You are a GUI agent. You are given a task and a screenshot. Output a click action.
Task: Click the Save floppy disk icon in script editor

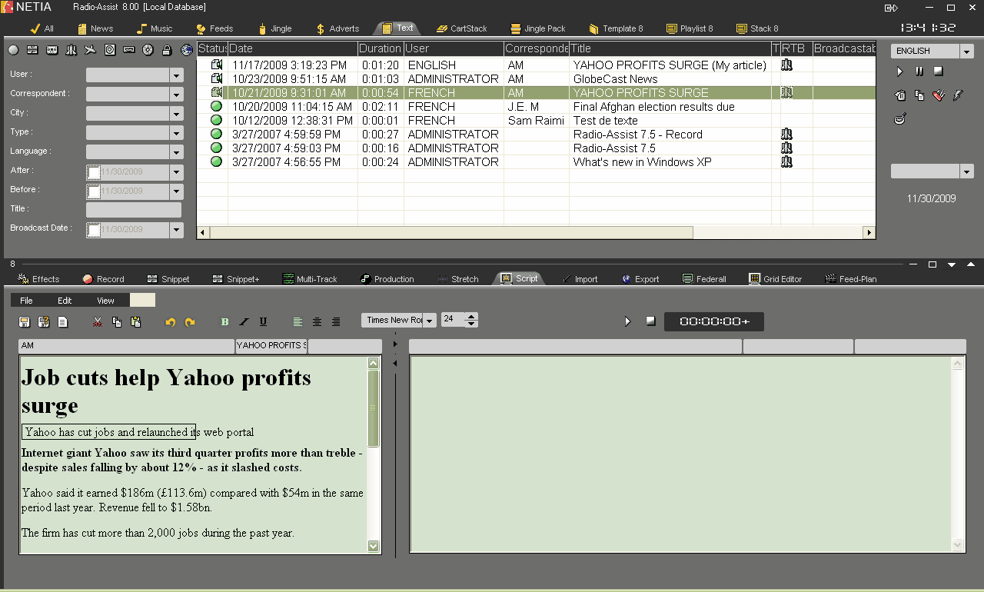point(25,322)
